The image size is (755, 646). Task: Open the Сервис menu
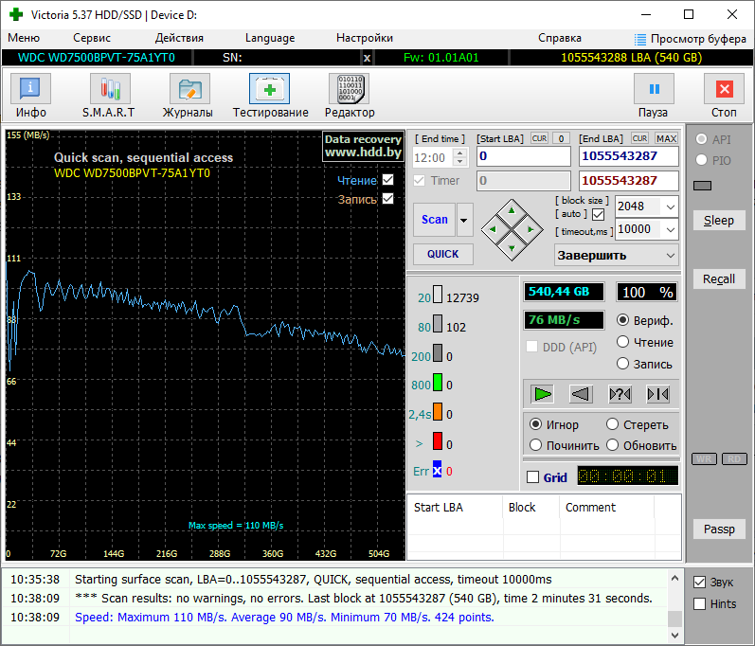pyautogui.click(x=92, y=38)
